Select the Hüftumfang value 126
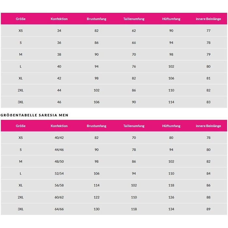 tap(171, 197)
